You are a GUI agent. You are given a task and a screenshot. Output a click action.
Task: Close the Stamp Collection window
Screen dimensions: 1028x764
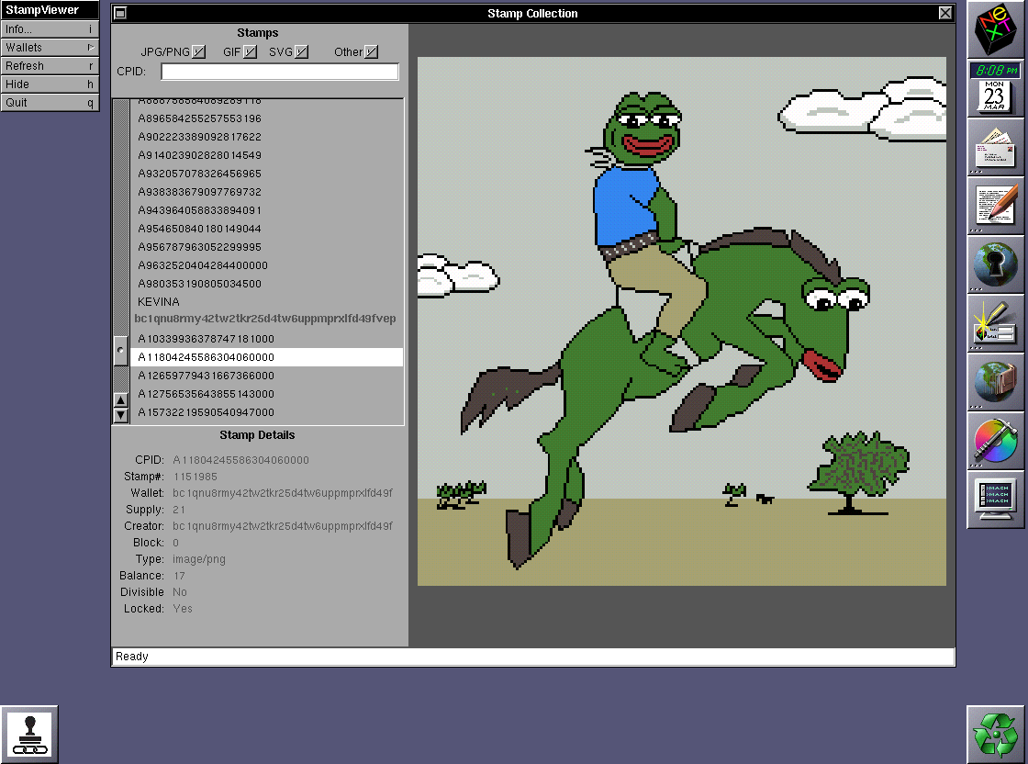(x=944, y=13)
